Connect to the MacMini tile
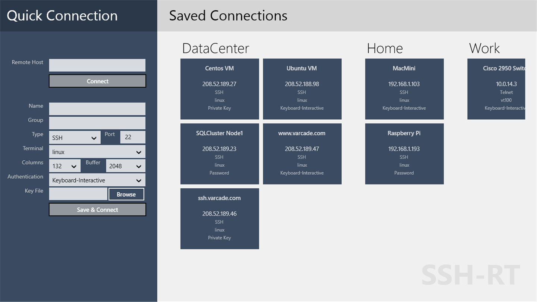 point(404,89)
